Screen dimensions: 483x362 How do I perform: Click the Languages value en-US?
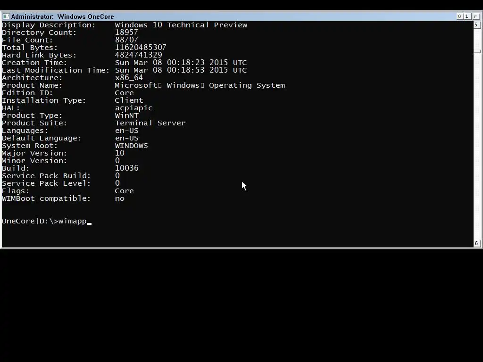(126, 131)
